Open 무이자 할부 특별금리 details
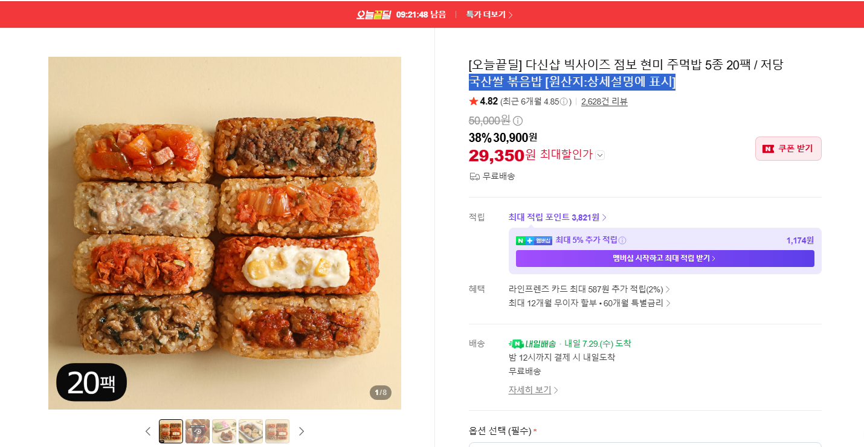864x447 pixels. tap(590, 303)
